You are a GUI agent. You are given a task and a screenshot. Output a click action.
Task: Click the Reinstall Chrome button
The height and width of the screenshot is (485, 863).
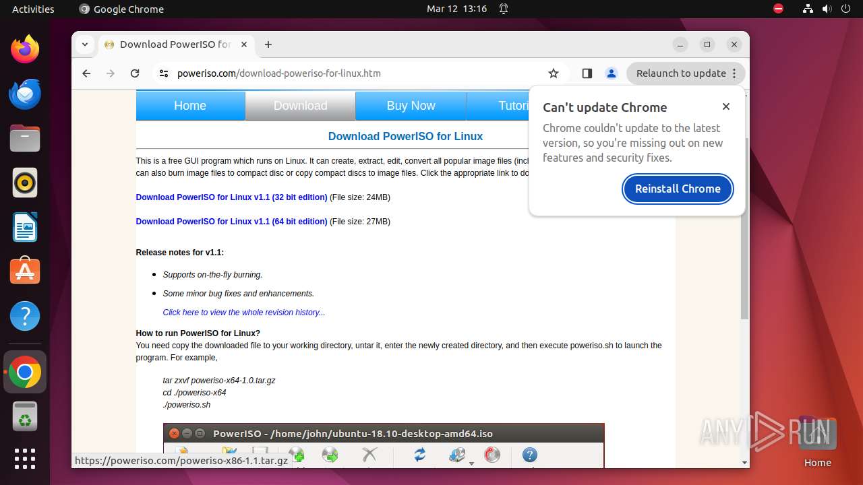click(678, 189)
